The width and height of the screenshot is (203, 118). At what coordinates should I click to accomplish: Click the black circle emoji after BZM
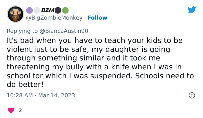pos(59,10)
